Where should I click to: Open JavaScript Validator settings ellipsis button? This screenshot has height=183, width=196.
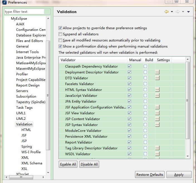(157, 95)
